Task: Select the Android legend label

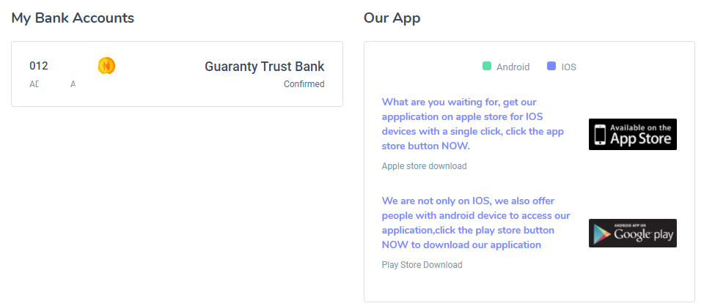Action: coord(513,67)
